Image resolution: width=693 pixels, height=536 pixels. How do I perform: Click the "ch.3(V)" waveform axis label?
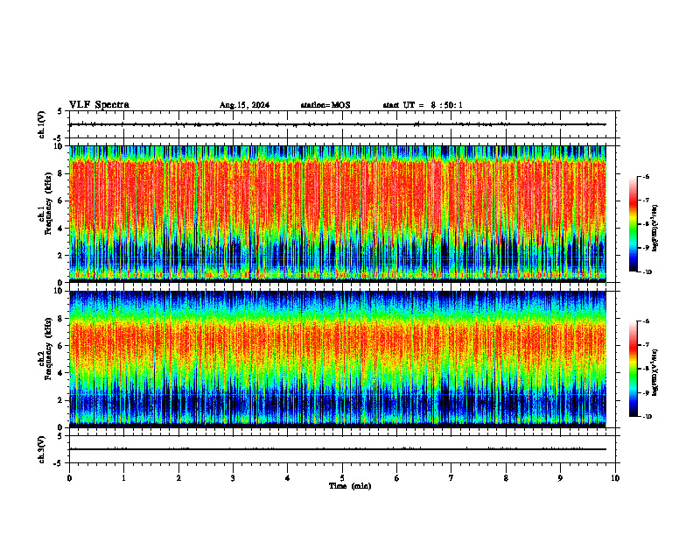point(42,450)
